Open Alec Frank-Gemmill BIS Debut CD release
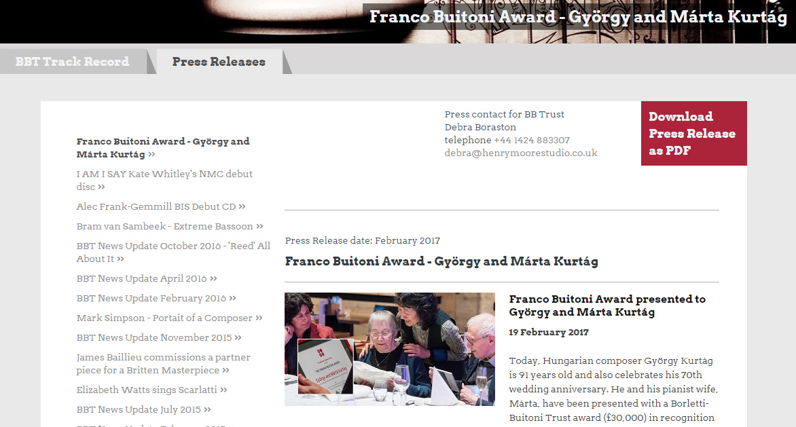 click(161, 206)
